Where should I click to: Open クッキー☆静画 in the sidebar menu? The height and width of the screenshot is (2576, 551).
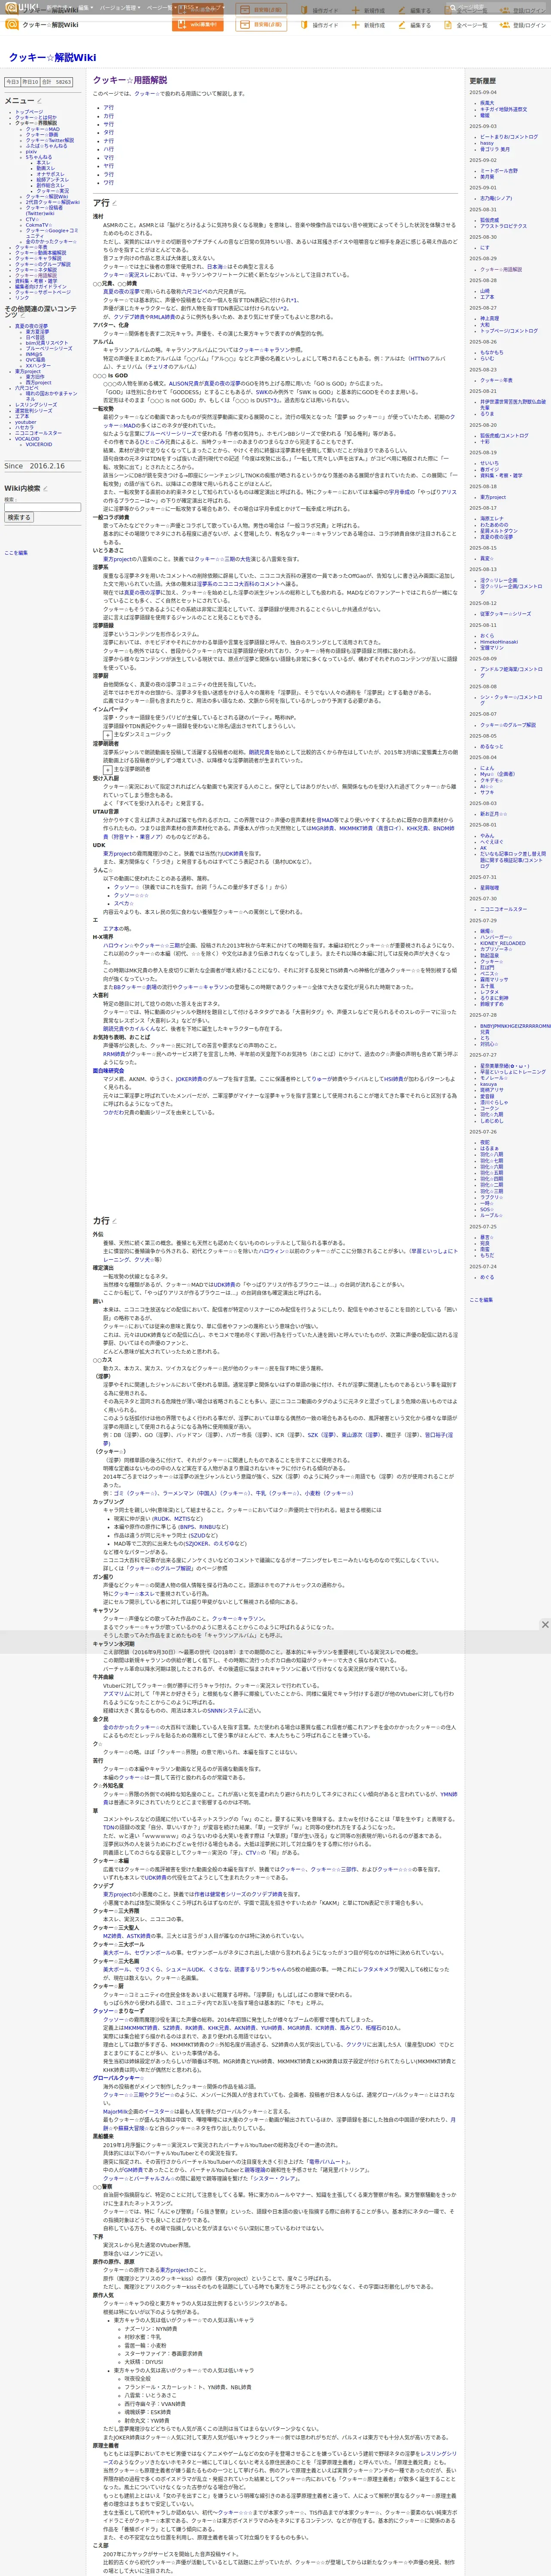(42, 134)
